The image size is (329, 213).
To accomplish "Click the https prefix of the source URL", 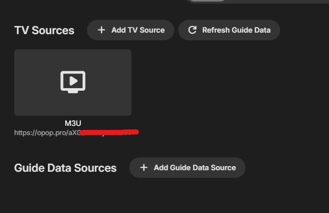I will 24,133.
